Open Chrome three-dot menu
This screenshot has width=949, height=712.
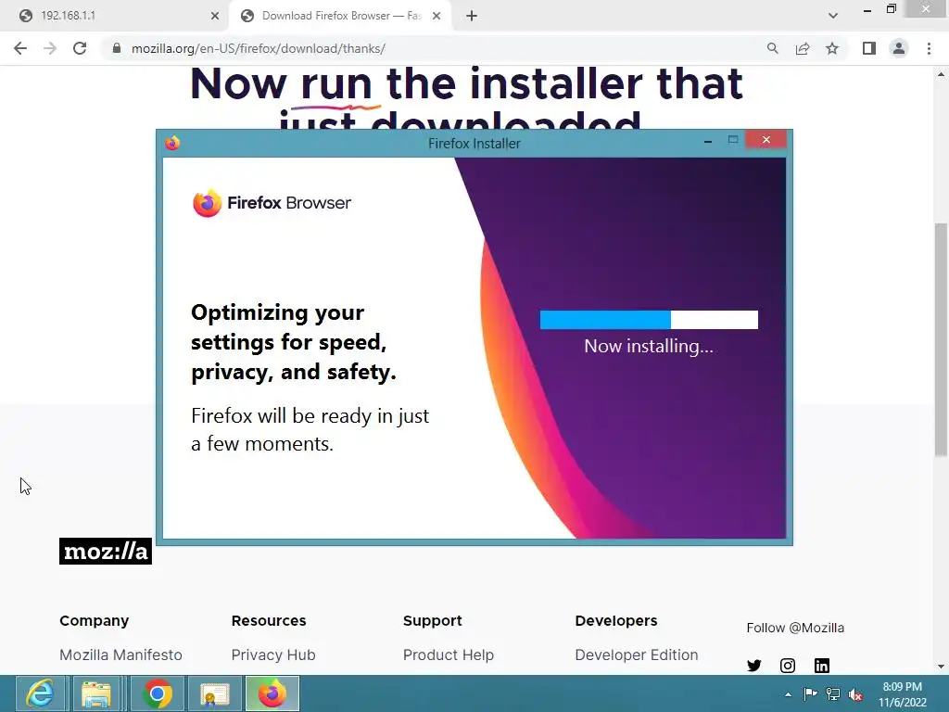pyautogui.click(x=929, y=48)
